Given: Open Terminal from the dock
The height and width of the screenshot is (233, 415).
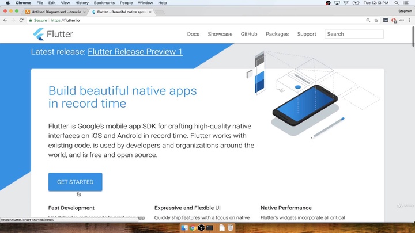Looking at the screenshot, I should pyautogui.click(x=210, y=228).
